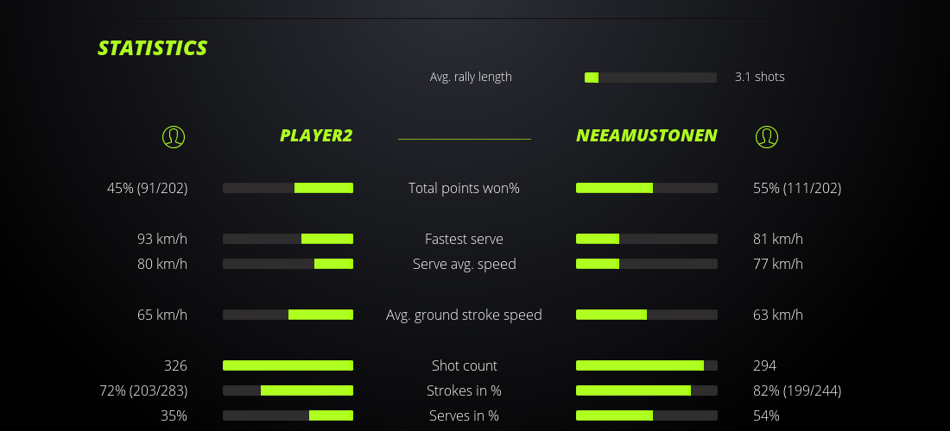Click NEEAMUSTONEN's Serve avg. speed bar

(646, 264)
